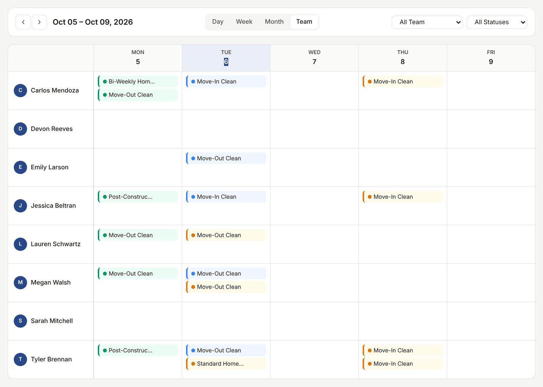The image size is (543, 387).
Task: Open Carlos Mendoza's Bi-Weekly Home job on Monday
Action: pos(138,81)
